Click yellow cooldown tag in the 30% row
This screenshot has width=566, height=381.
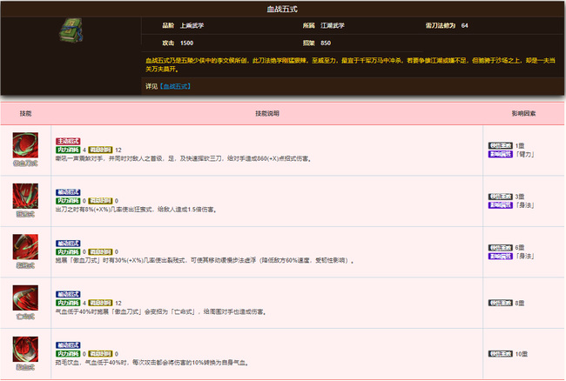coord(100,252)
